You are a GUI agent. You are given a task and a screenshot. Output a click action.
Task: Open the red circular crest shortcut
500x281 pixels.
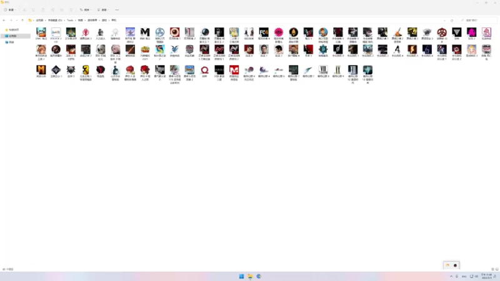(x=442, y=32)
